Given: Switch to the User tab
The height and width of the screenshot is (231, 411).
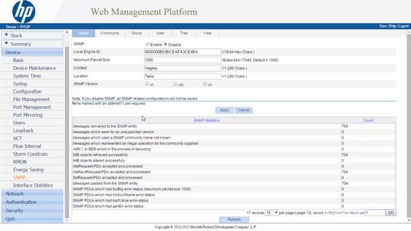Looking at the screenshot, I should click(160, 33).
